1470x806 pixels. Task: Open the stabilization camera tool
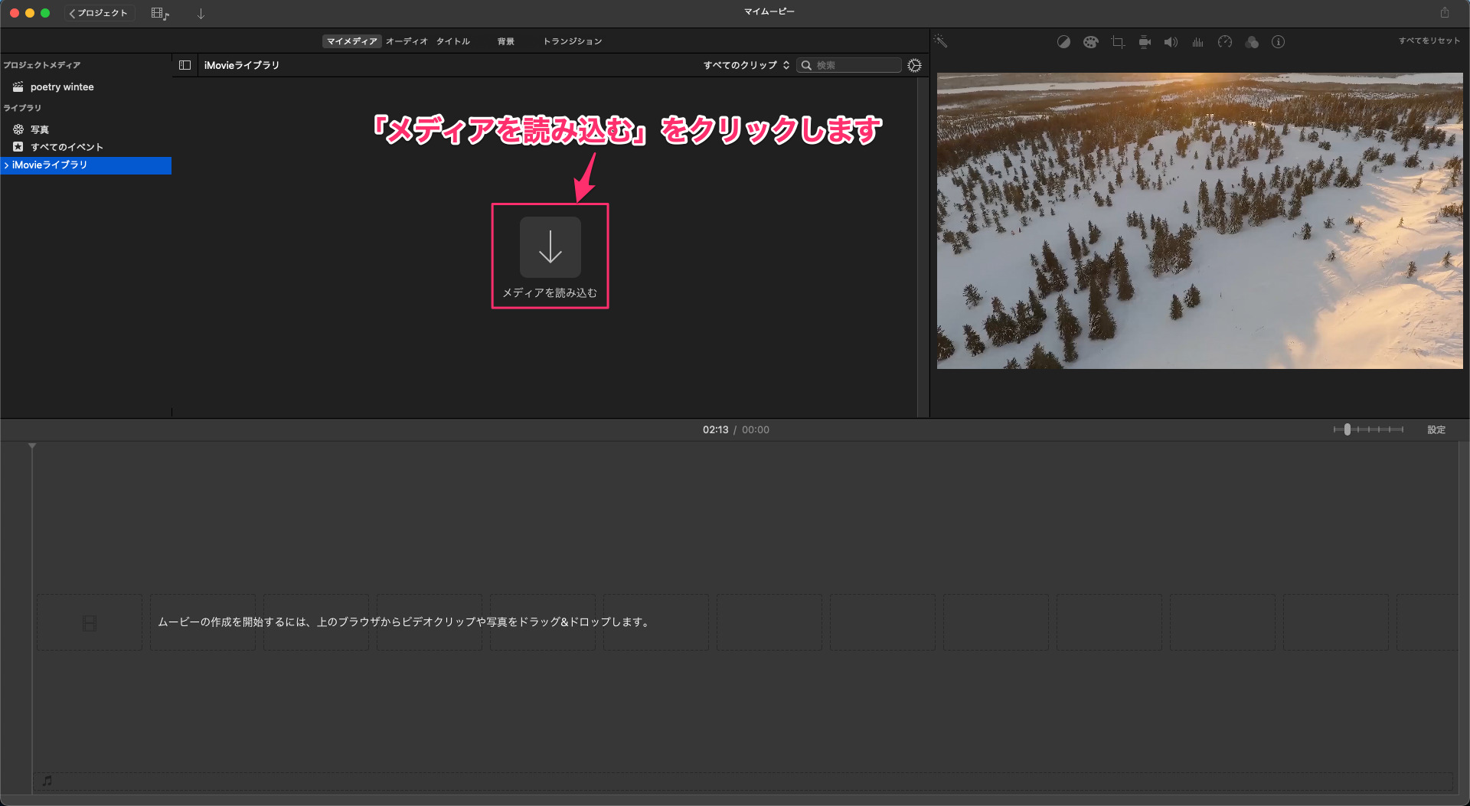1145,42
